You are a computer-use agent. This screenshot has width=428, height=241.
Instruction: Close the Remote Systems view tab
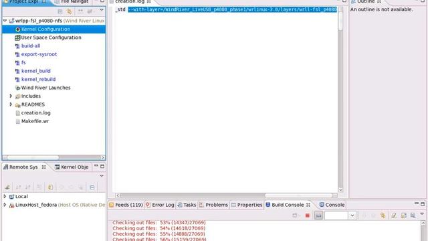tap(43, 167)
